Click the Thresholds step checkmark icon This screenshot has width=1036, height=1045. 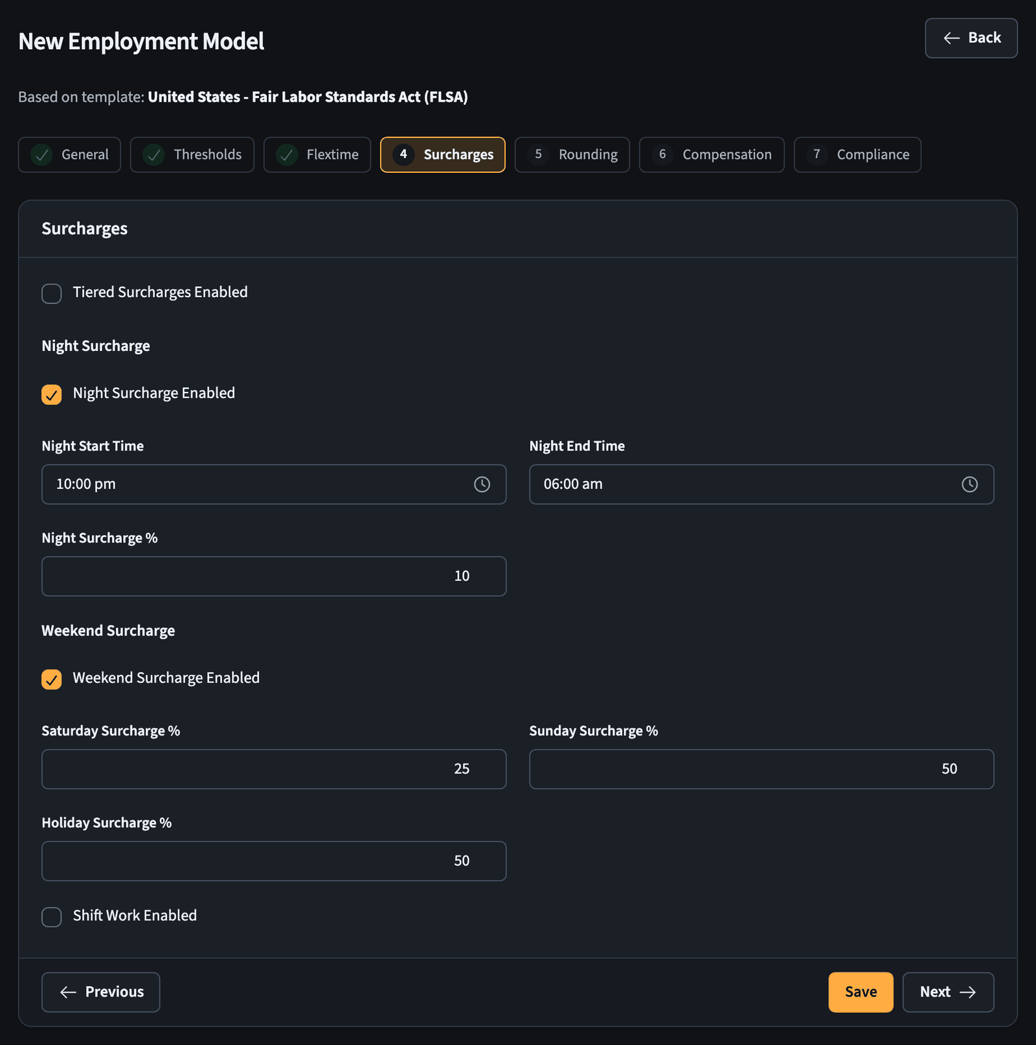click(x=153, y=155)
